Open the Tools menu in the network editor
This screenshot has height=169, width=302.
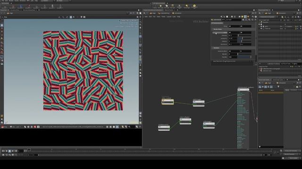pyautogui.click(x=163, y=17)
